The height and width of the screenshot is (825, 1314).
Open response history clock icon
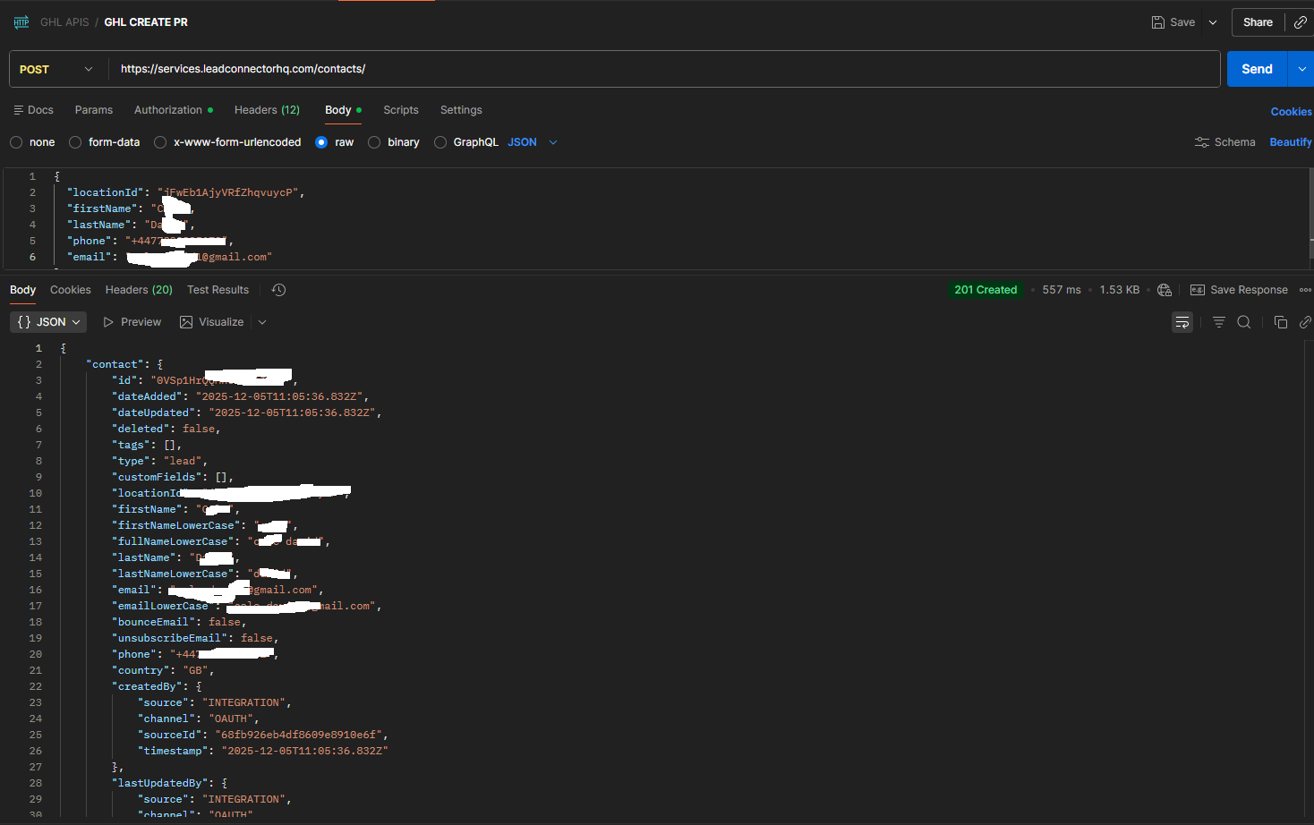pyautogui.click(x=279, y=290)
